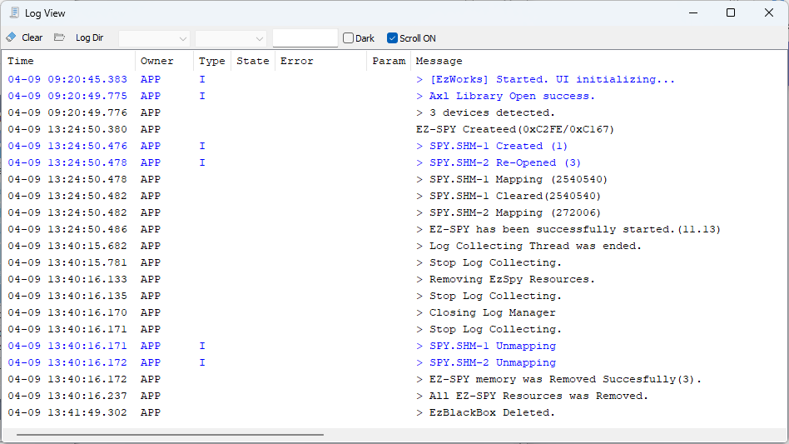Click timestamp 04-09 13:40:16.170
Image resolution: width=789 pixels, height=444 pixels.
67,312
